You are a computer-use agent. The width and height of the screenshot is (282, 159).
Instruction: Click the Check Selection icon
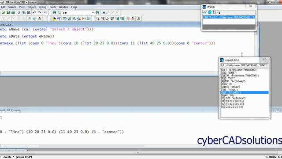pos(112,19)
